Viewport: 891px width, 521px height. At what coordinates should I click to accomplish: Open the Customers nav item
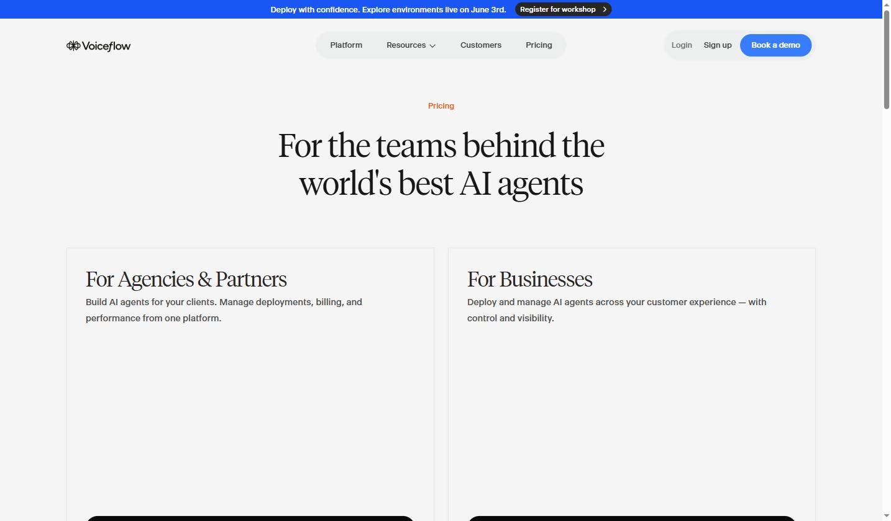click(x=481, y=45)
